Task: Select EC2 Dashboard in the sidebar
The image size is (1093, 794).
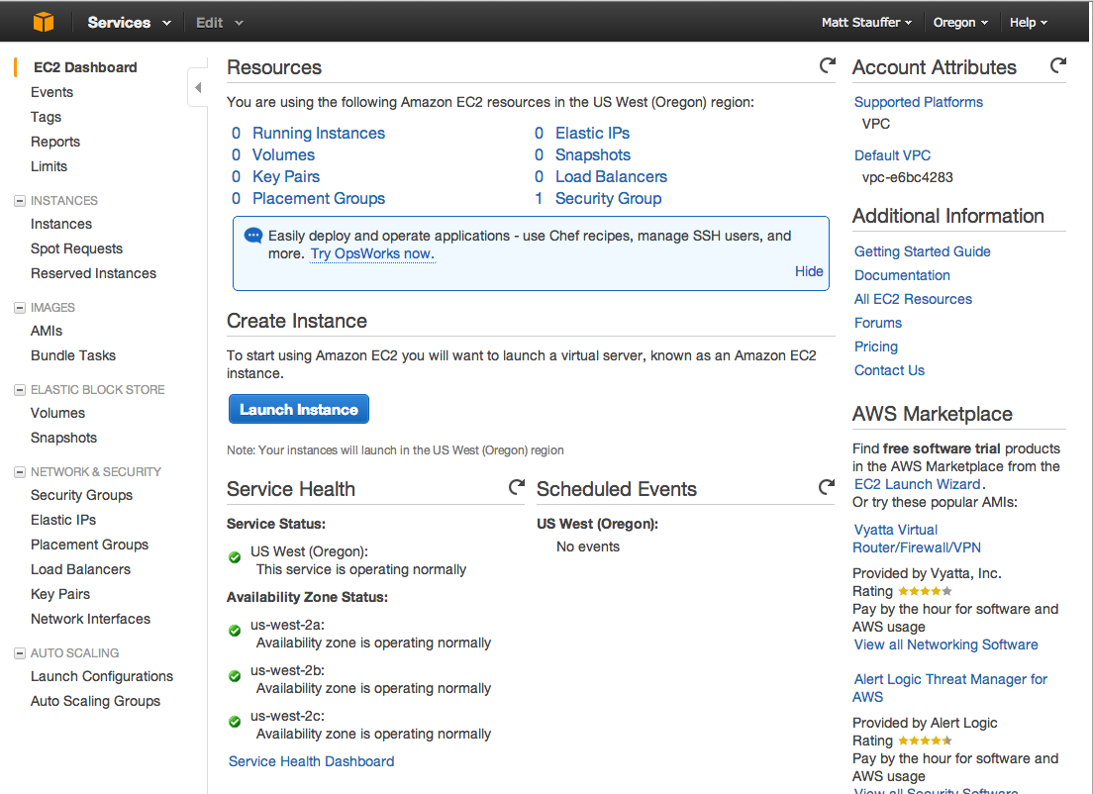Action: pyautogui.click(x=85, y=67)
